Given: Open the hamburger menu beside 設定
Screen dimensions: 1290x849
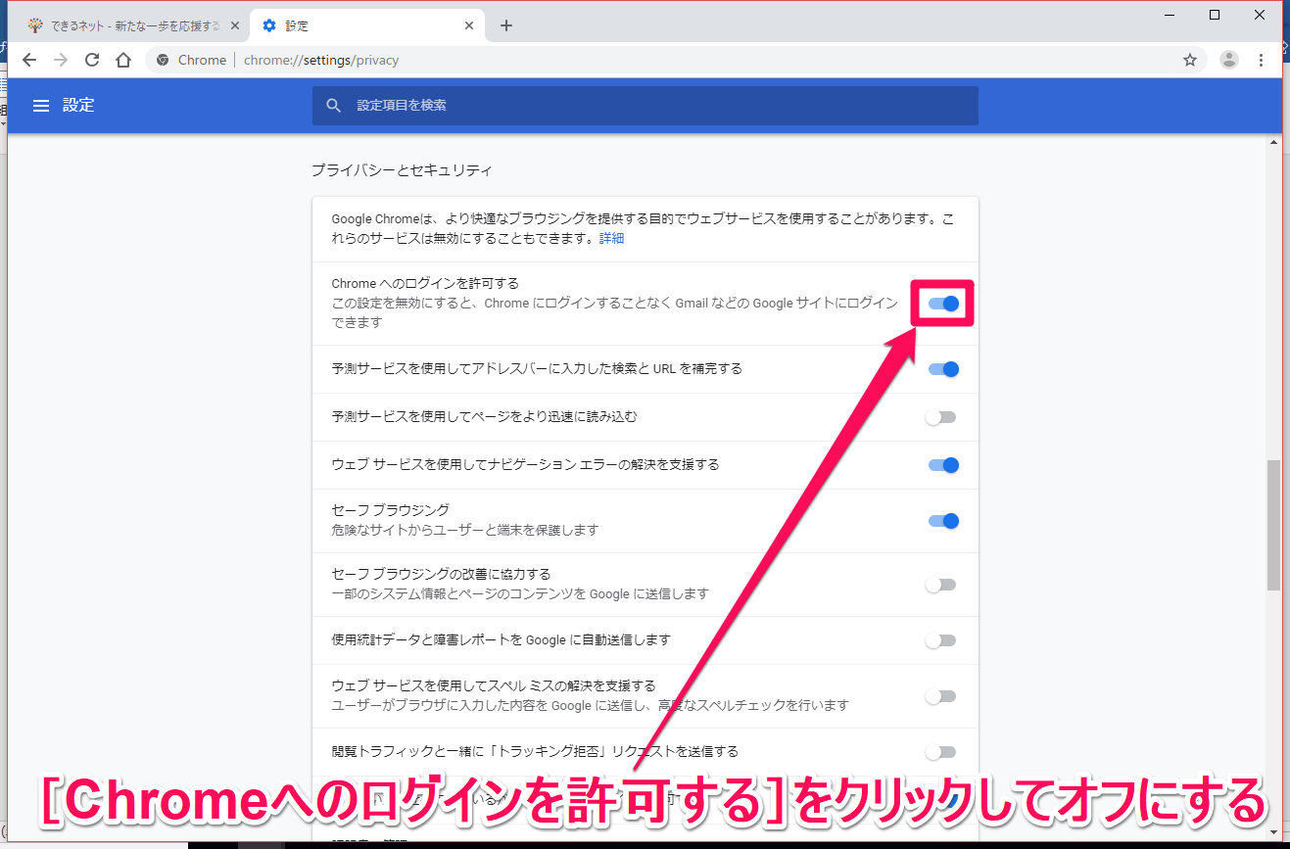Looking at the screenshot, I should tap(41, 105).
